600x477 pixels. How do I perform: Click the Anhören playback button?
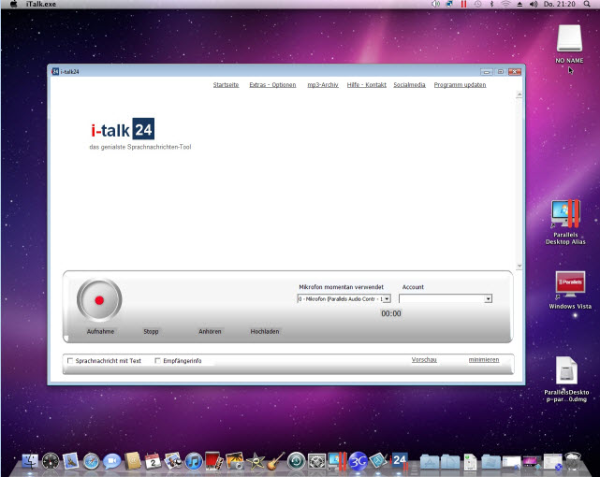[x=211, y=331]
